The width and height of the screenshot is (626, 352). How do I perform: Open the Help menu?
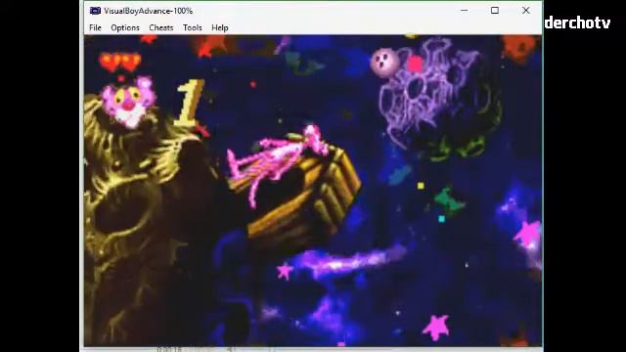219,27
